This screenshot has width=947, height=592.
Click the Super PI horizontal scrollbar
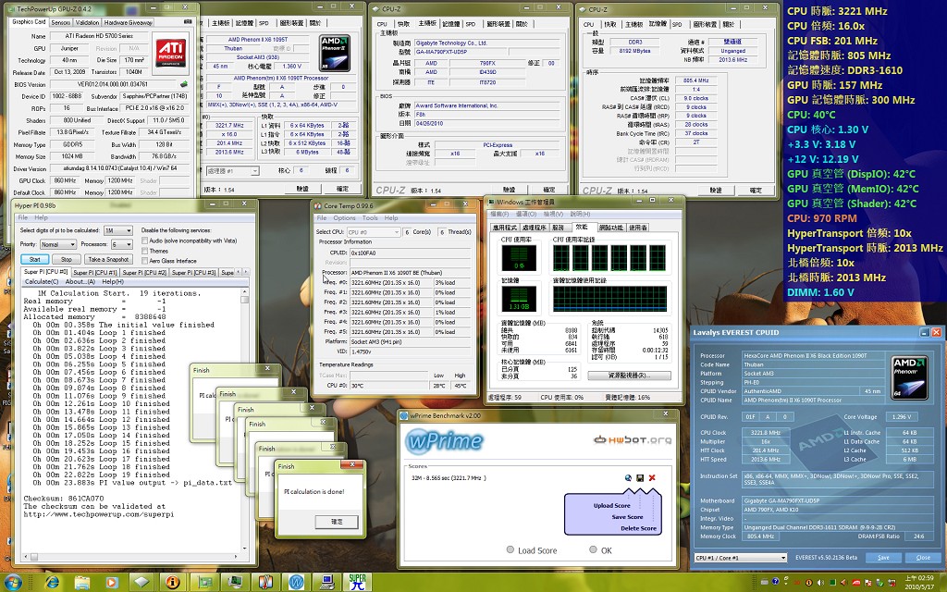(131, 556)
